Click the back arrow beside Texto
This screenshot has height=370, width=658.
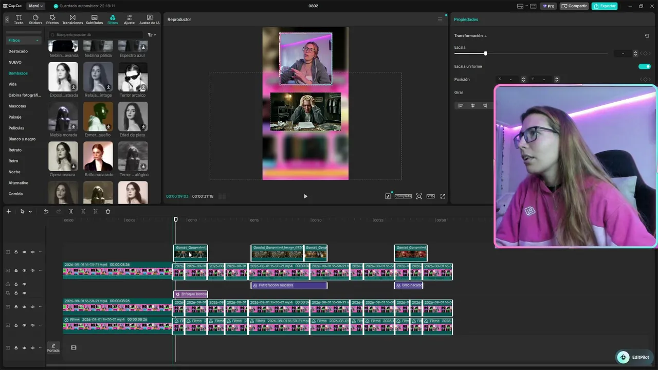7,20
